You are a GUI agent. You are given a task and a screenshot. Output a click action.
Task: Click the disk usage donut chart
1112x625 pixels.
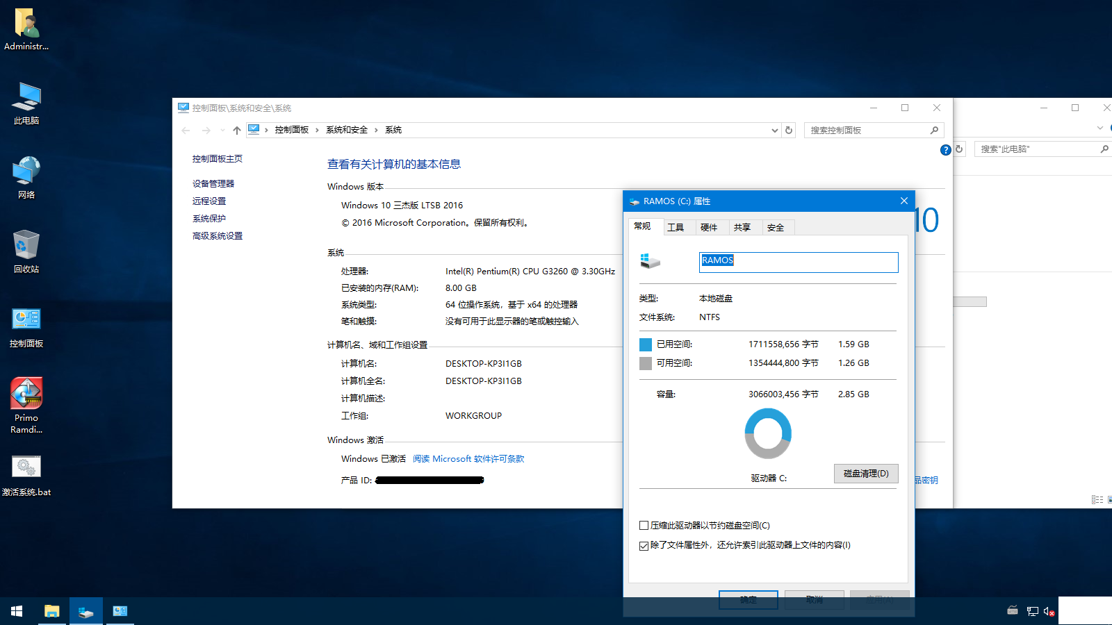pos(768,433)
